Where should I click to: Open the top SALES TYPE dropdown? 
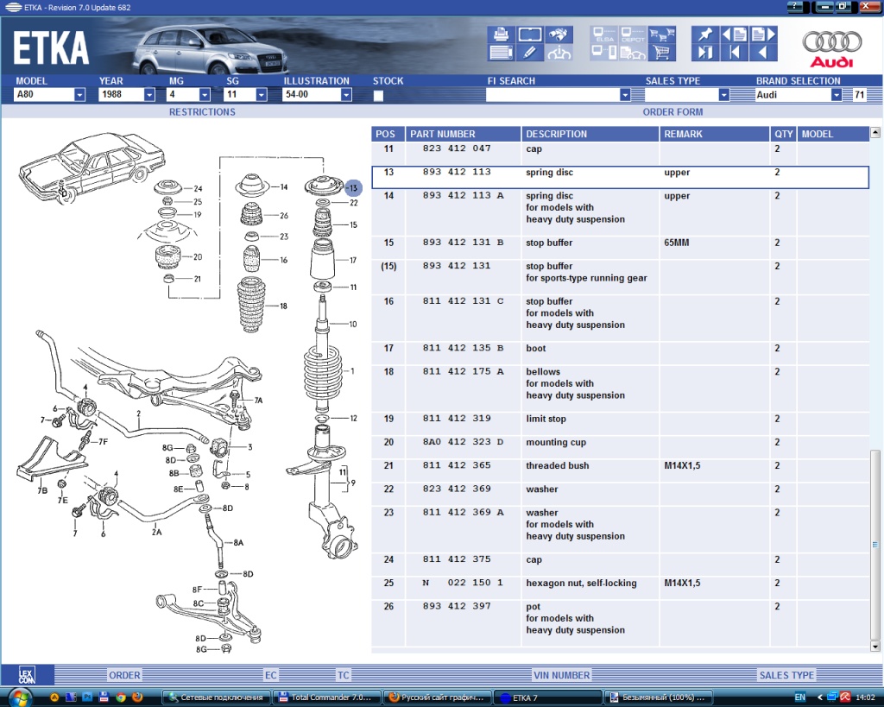(724, 95)
